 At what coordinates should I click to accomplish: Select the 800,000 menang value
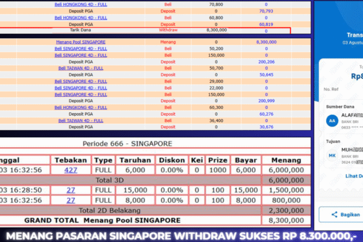pyautogui.click(x=286, y=200)
